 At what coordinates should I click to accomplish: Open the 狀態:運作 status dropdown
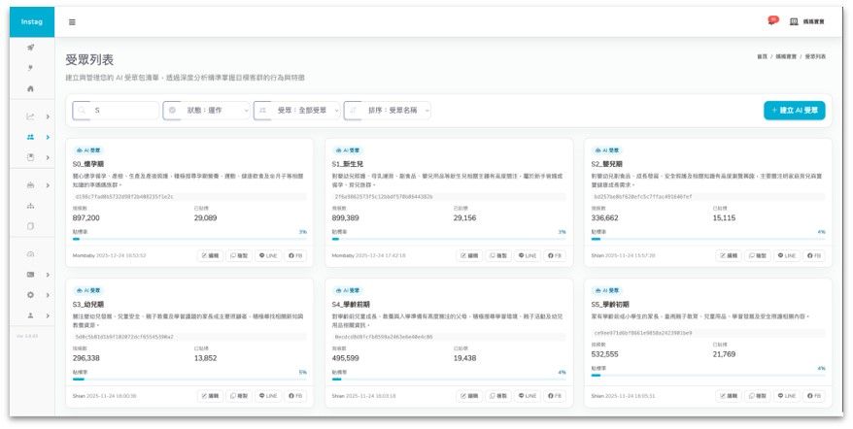point(207,111)
